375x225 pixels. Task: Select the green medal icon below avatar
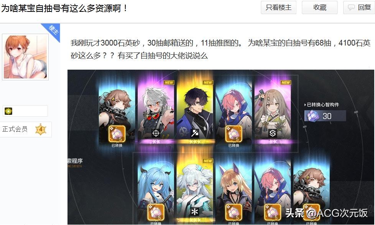(x=8, y=111)
